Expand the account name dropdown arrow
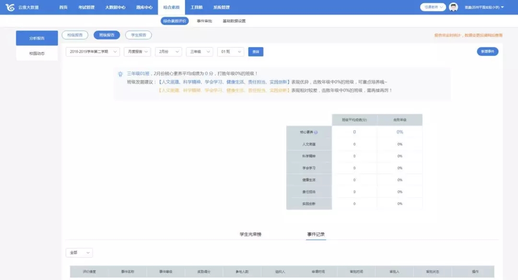Screen dimensions: 518x280 [503, 7]
